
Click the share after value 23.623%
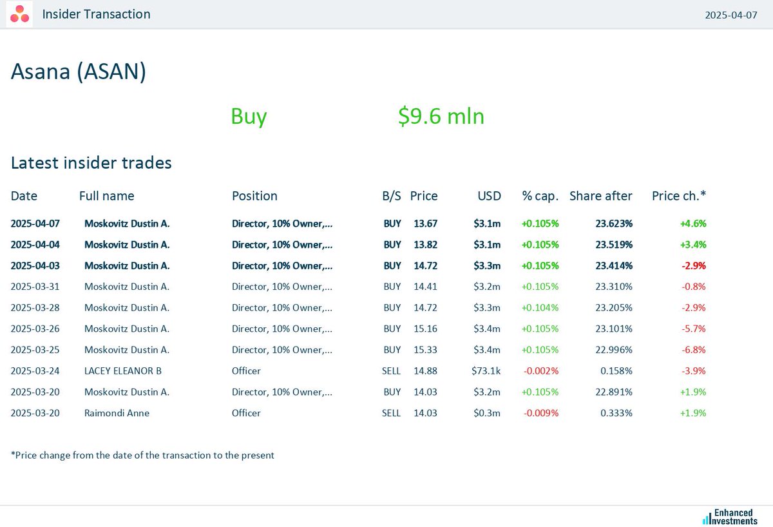point(615,224)
